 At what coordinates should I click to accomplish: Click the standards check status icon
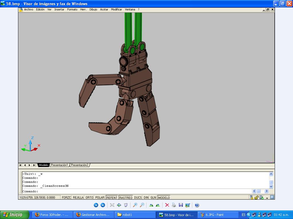point(262,197)
